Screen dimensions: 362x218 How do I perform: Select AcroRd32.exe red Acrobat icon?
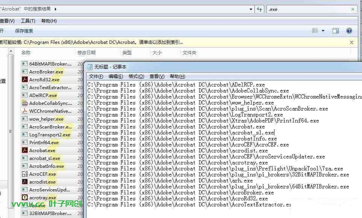(x=24, y=79)
